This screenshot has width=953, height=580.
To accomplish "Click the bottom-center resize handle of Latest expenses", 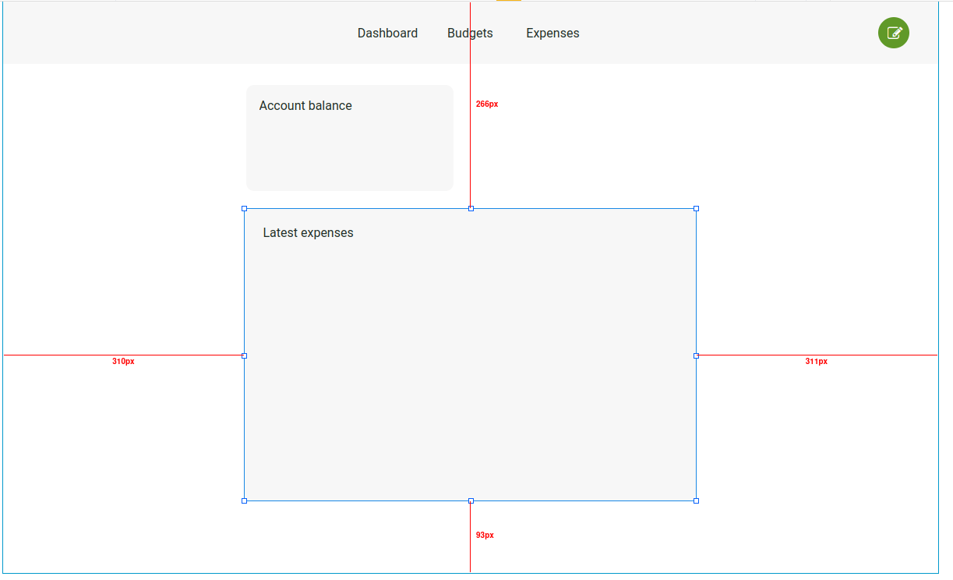I will (x=471, y=500).
